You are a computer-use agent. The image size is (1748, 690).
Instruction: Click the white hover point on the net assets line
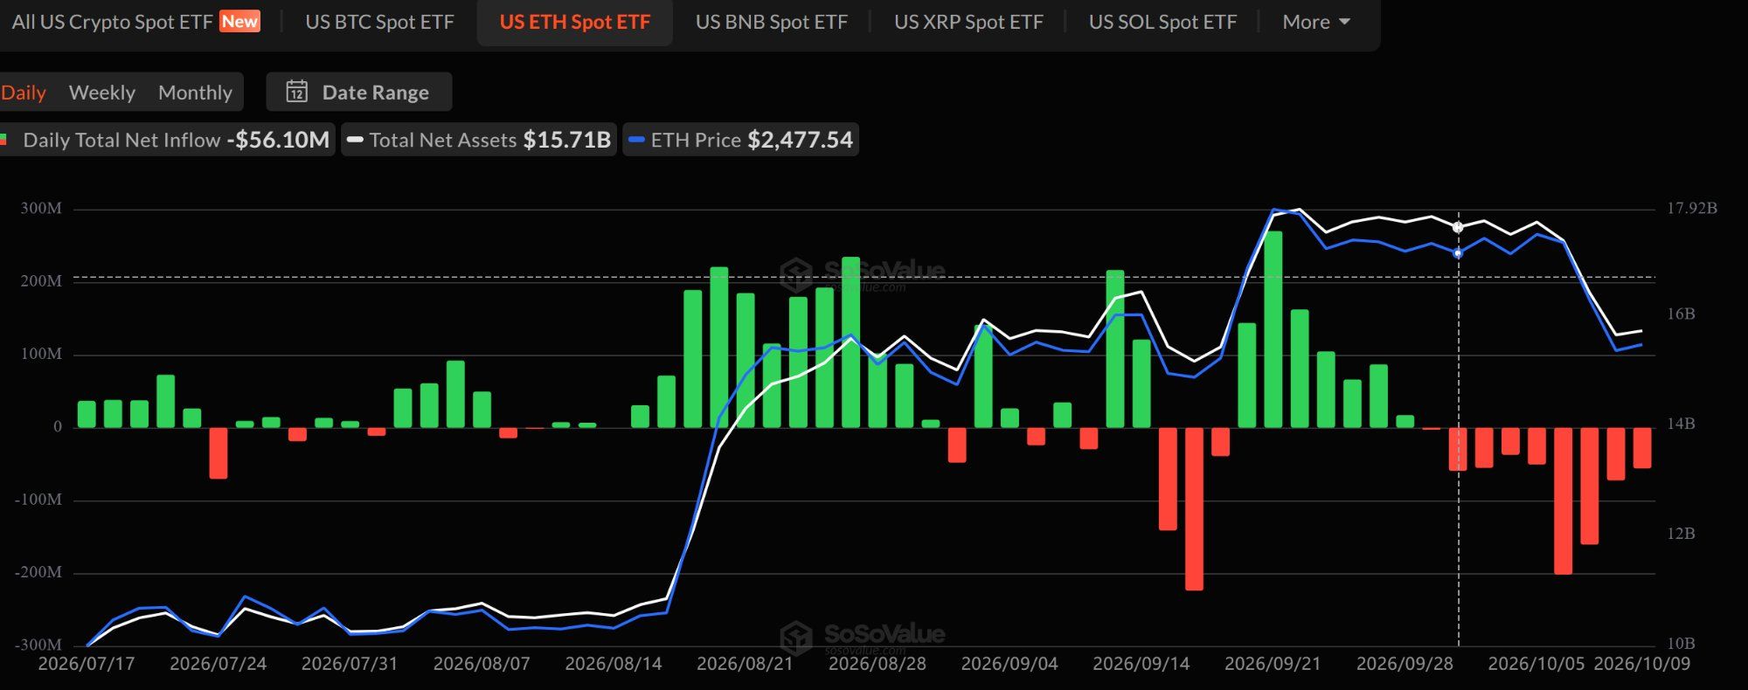(1457, 227)
